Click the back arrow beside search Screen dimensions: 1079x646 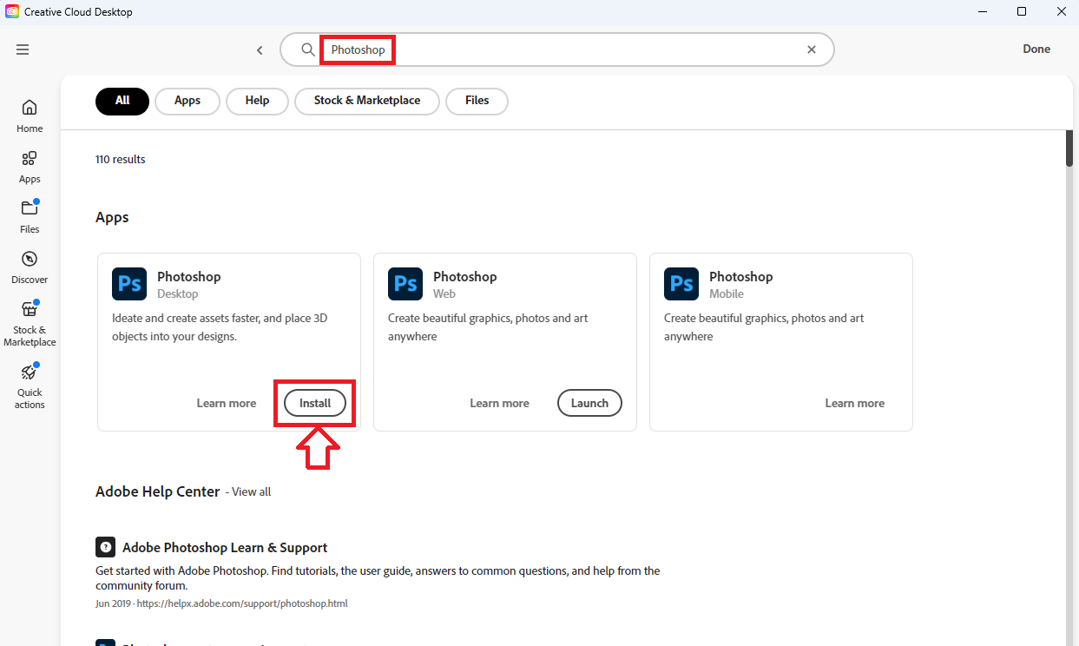click(260, 50)
